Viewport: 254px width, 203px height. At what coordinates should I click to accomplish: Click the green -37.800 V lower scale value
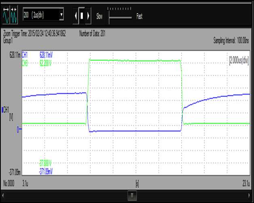point(45,163)
